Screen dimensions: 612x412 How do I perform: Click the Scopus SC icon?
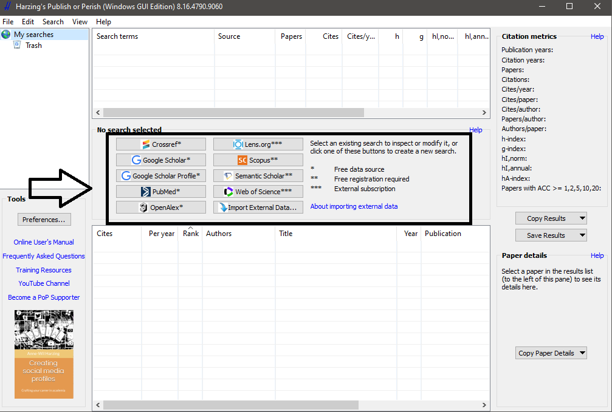[242, 160]
